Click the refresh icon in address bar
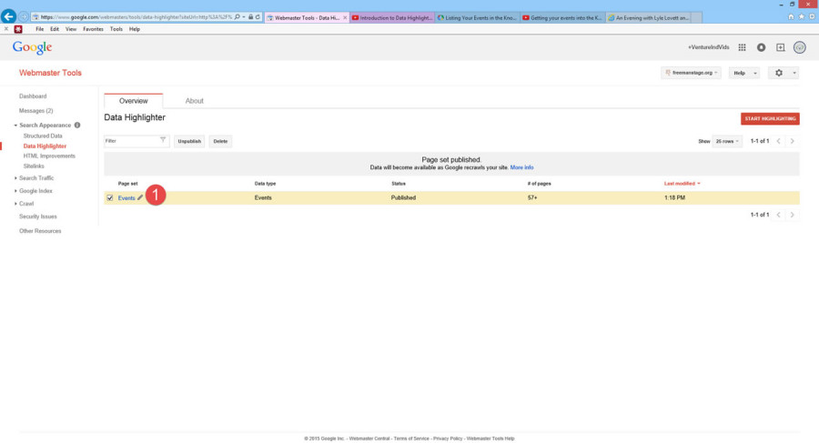This screenshot has width=819, height=443. (258, 17)
